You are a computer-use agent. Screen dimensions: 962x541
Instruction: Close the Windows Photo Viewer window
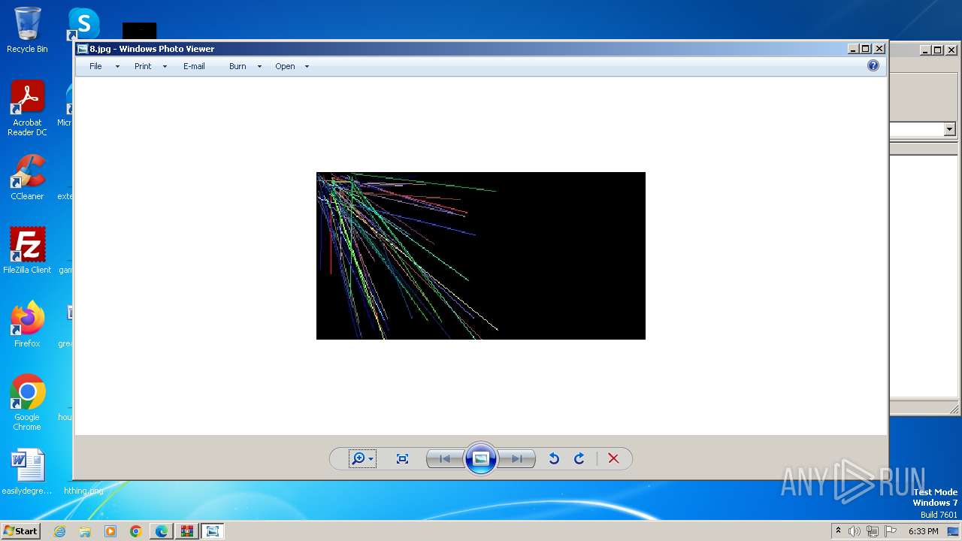point(879,49)
